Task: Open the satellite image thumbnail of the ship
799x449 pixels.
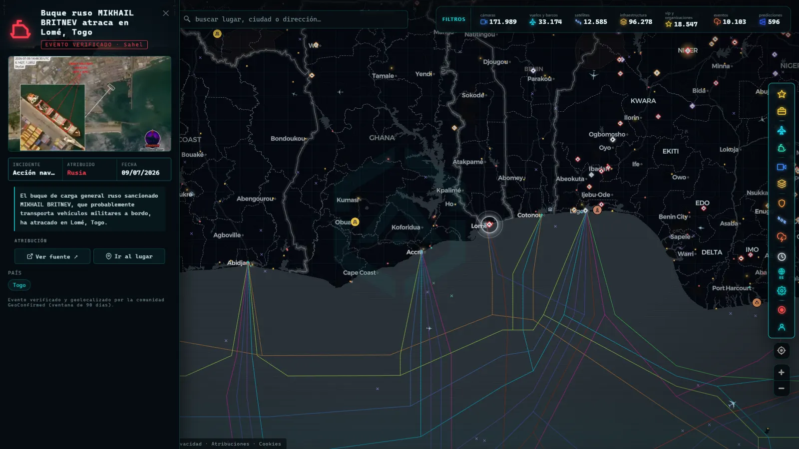Action: 89,103
